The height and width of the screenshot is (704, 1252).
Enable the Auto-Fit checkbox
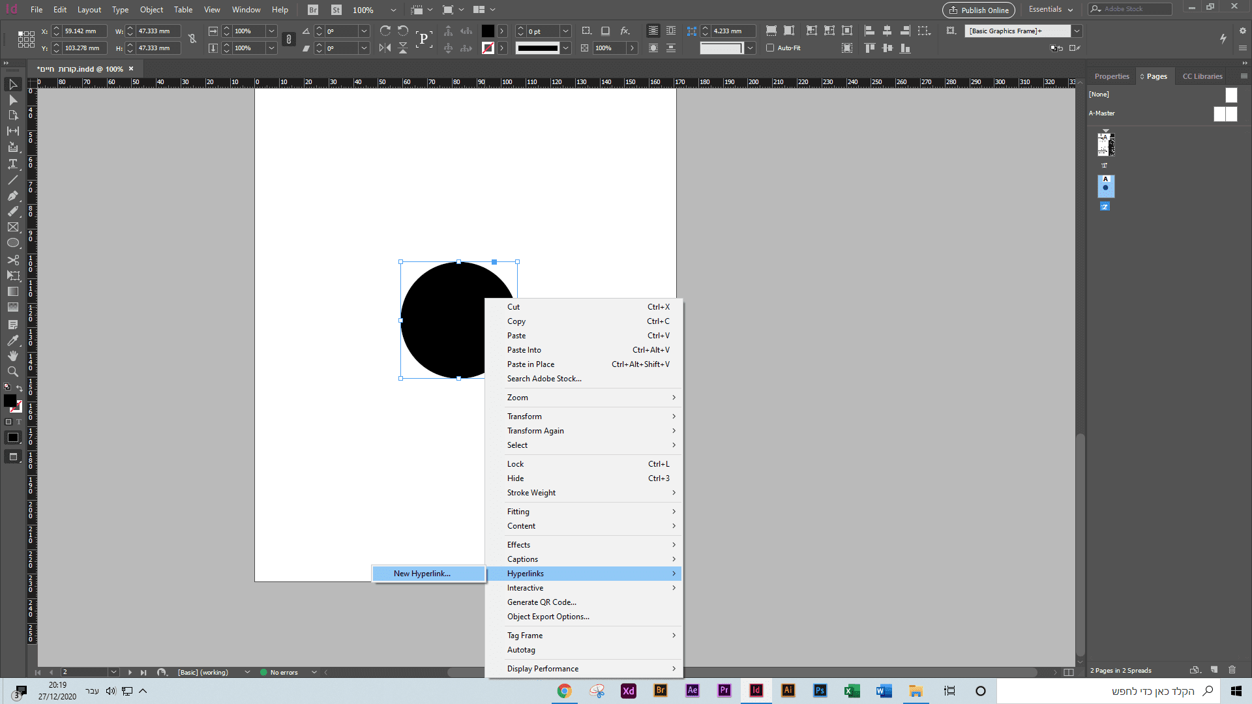click(770, 48)
